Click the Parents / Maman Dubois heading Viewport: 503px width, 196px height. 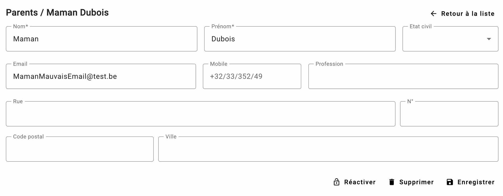57,13
